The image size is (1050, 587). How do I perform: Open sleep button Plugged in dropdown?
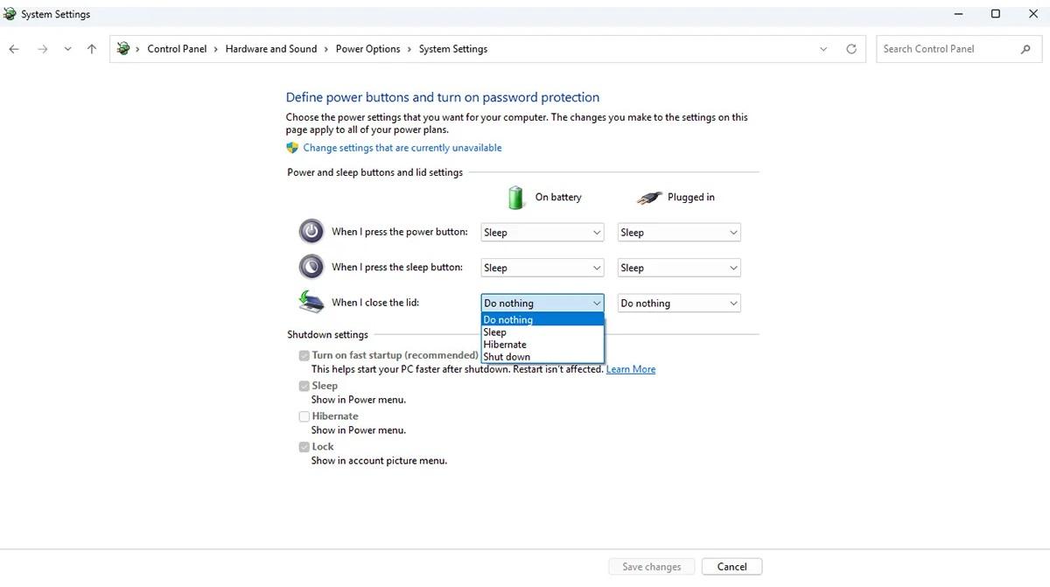(679, 268)
